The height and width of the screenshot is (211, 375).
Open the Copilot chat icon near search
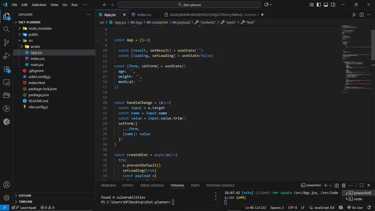(267, 5)
